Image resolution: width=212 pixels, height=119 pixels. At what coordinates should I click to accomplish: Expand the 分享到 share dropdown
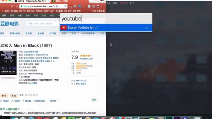coord(54,101)
